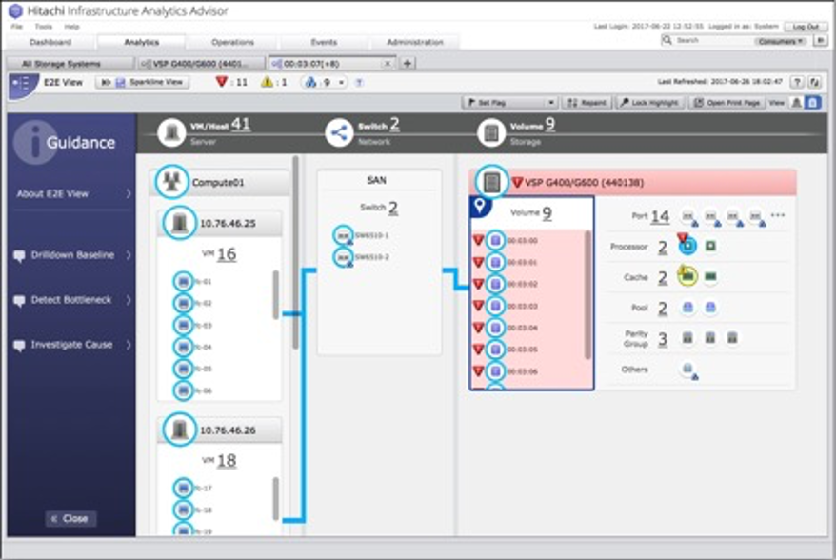Click the Log Out button
The height and width of the screenshot is (560, 836).
point(806,26)
